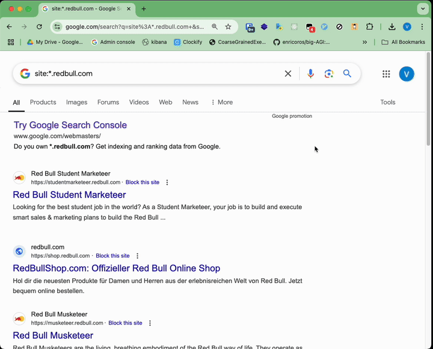Block musketeer.redbull.com site
The width and height of the screenshot is (433, 349).
125,323
